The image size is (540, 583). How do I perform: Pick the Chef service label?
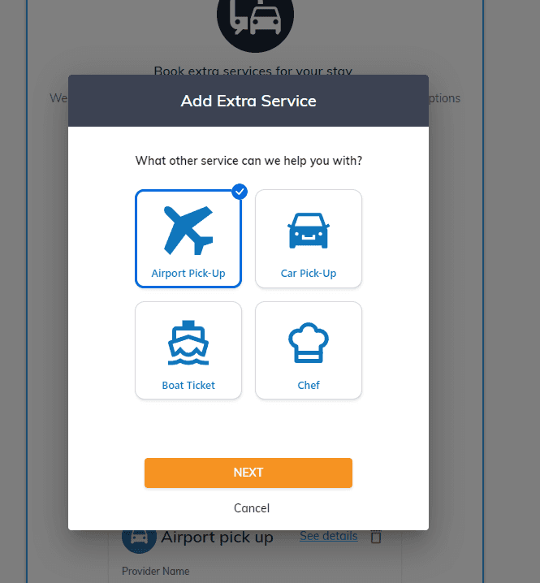[309, 385]
